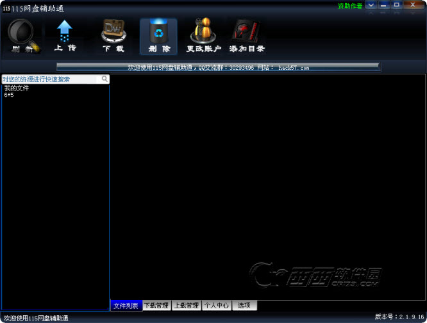Screen dimensions: 427x323
Task: Minimize the 115网盘辅助通 window
Action: pos(383,5)
